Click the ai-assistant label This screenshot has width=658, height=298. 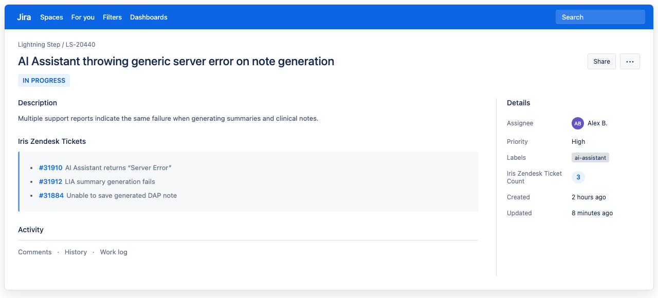coord(590,158)
